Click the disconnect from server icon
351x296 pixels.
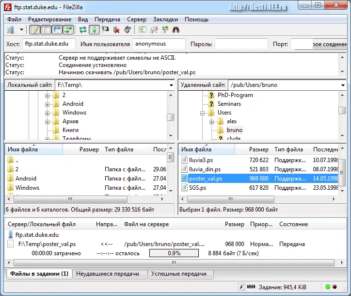(x=116, y=30)
